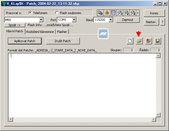Open a patch file via folder icon

tap(139, 41)
